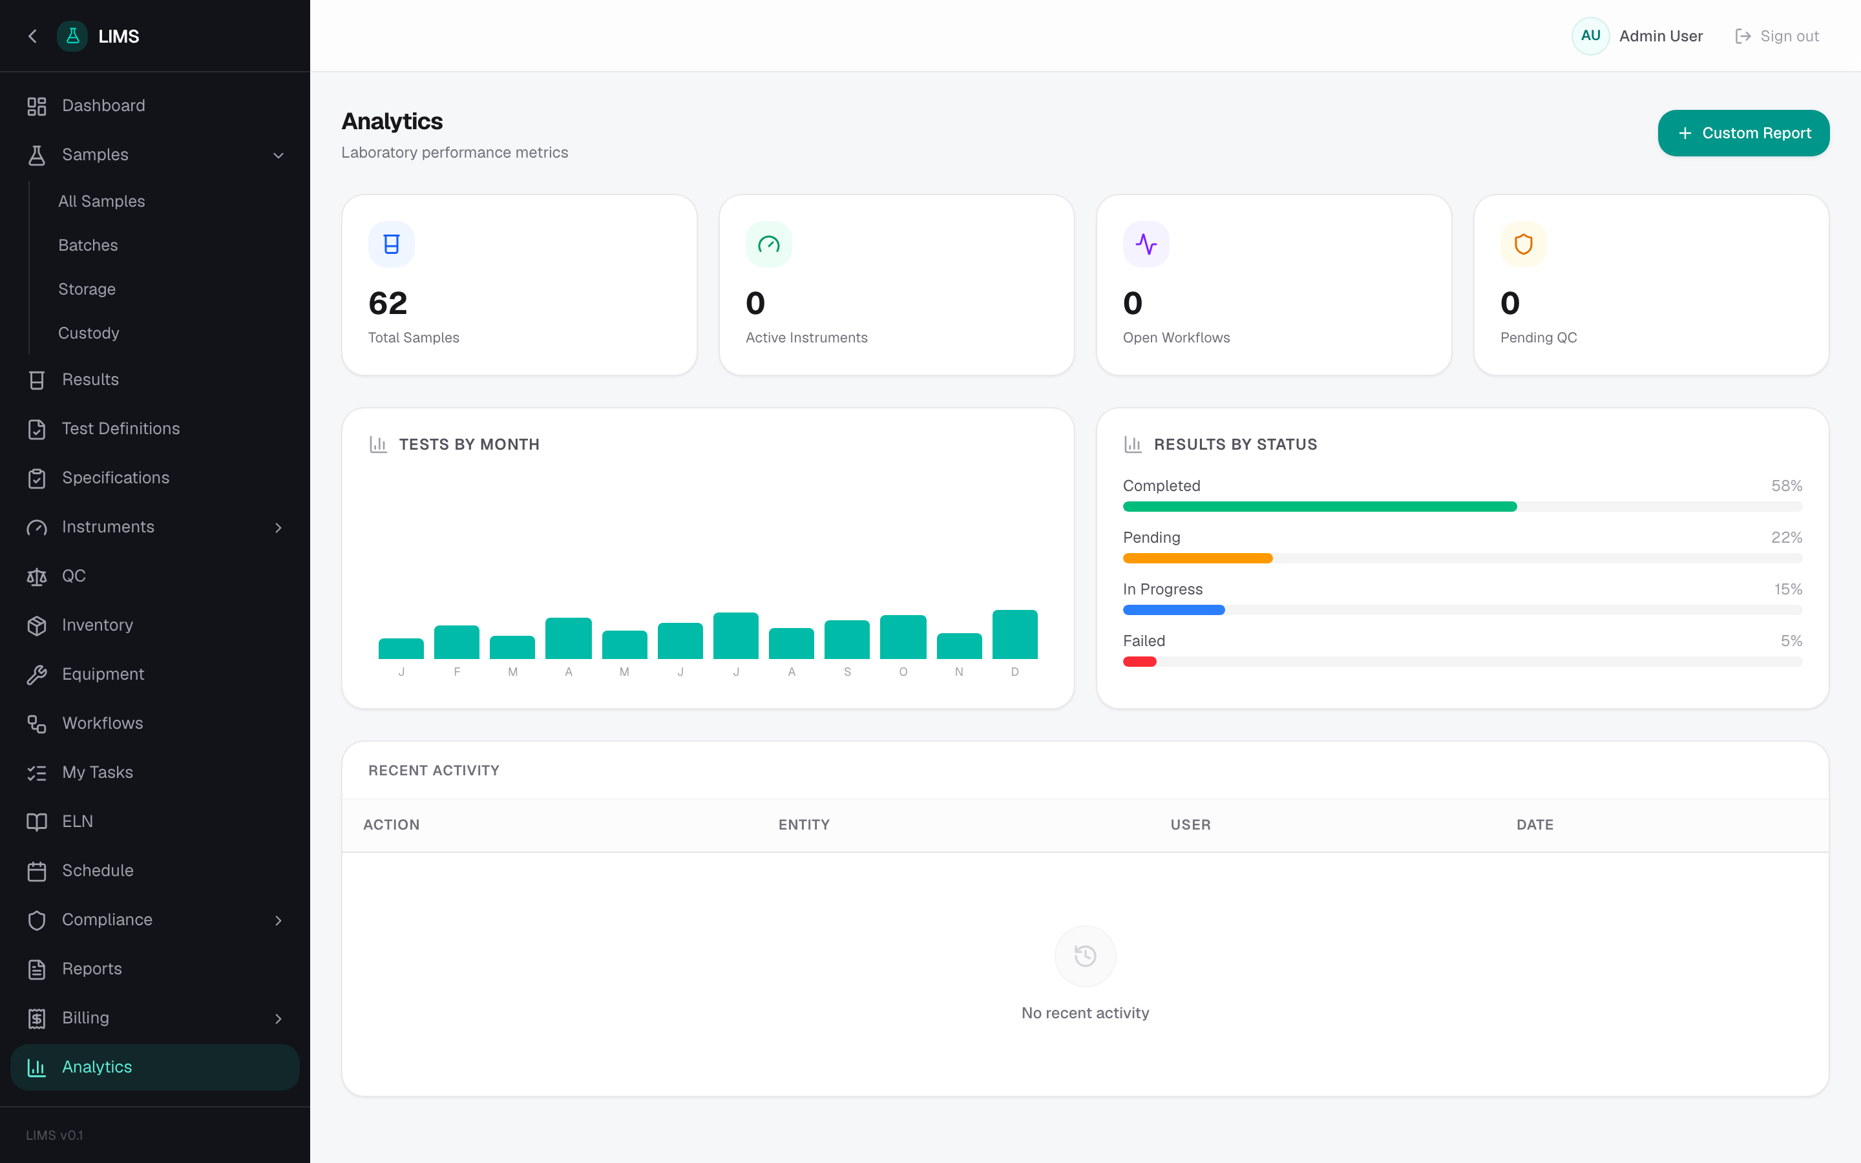Collapse sidebar with the back arrow icon
Image resolution: width=1861 pixels, height=1163 pixels.
click(32, 36)
